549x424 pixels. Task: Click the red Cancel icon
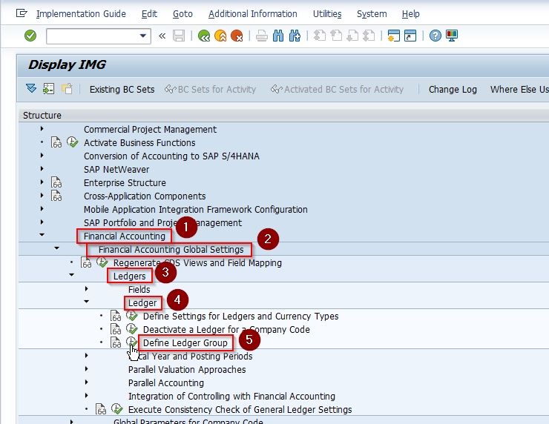tap(237, 36)
